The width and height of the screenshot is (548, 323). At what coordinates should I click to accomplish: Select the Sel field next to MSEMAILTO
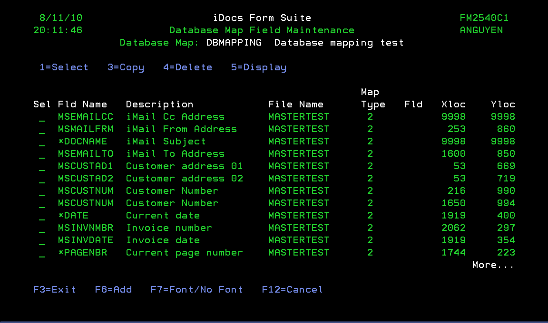(x=42, y=154)
